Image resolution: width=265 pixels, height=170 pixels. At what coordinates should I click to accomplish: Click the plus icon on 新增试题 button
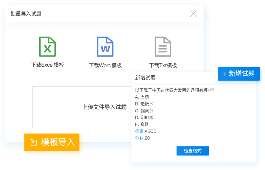pyautogui.click(x=225, y=74)
